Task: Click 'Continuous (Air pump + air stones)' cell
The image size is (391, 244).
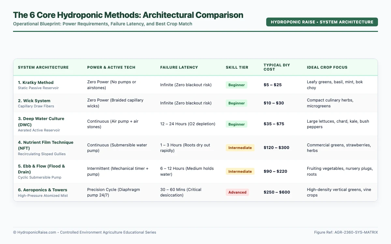Action: pyautogui.click(x=113, y=124)
